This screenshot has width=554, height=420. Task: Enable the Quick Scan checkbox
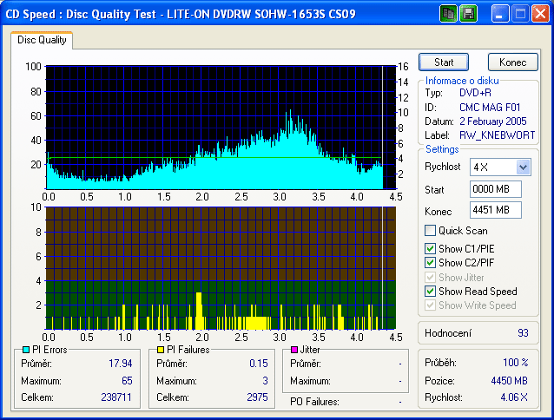(430, 231)
